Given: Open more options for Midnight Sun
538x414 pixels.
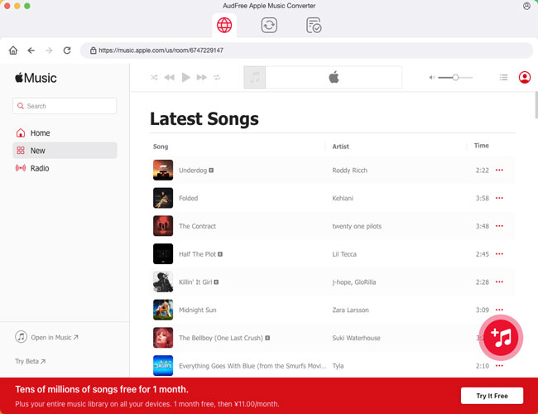Looking at the screenshot, I should point(499,310).
